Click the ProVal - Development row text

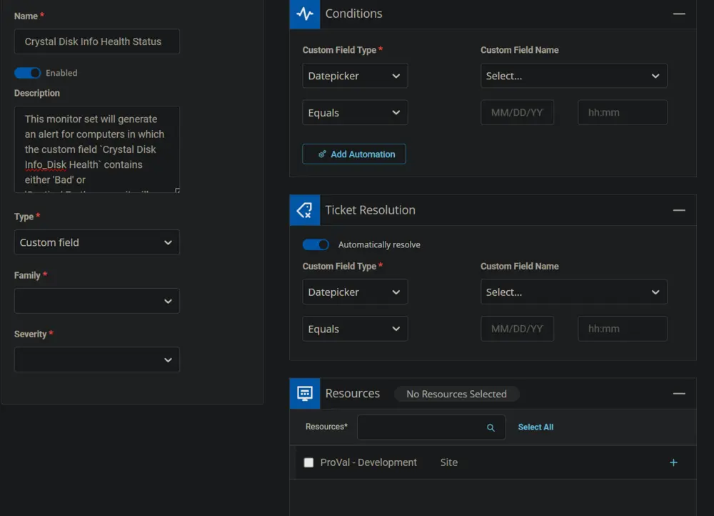coord(368,462)
